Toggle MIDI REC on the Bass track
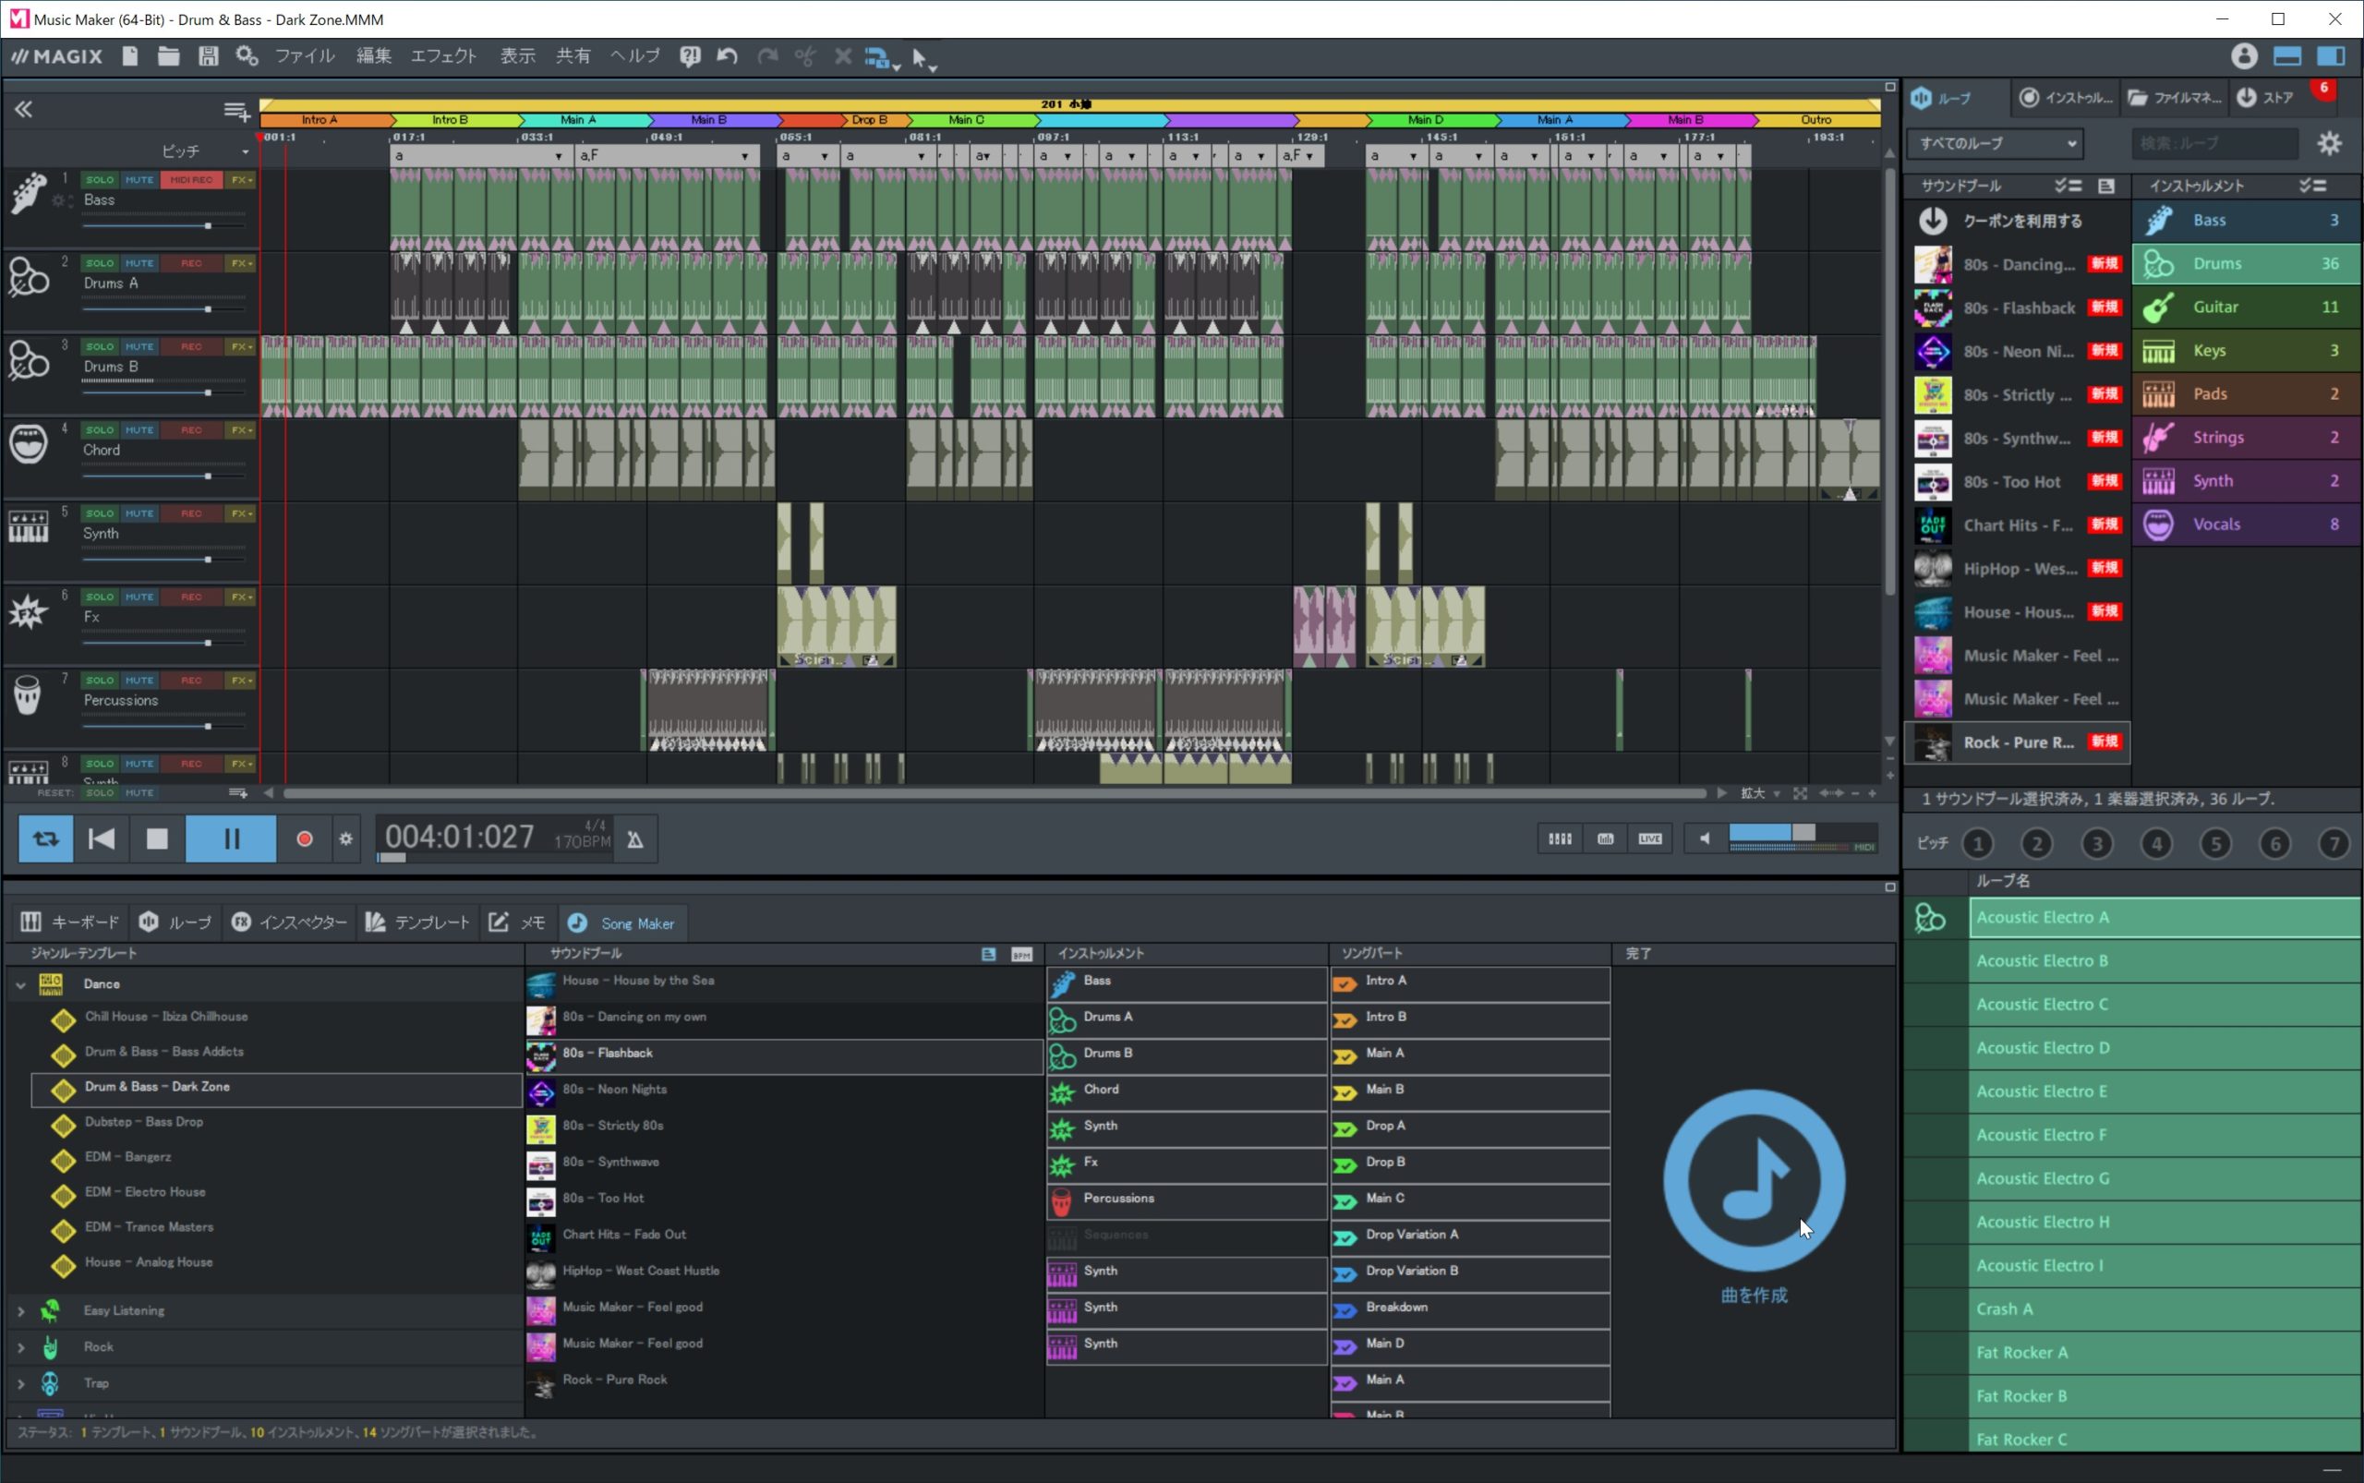Screen dimensions: 2364x1483 (190, 179)
